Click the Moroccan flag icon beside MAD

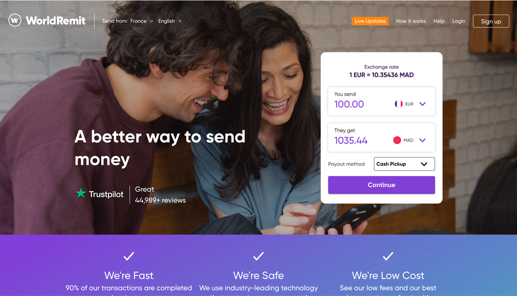pyautogui.click(x=397, y=140)
